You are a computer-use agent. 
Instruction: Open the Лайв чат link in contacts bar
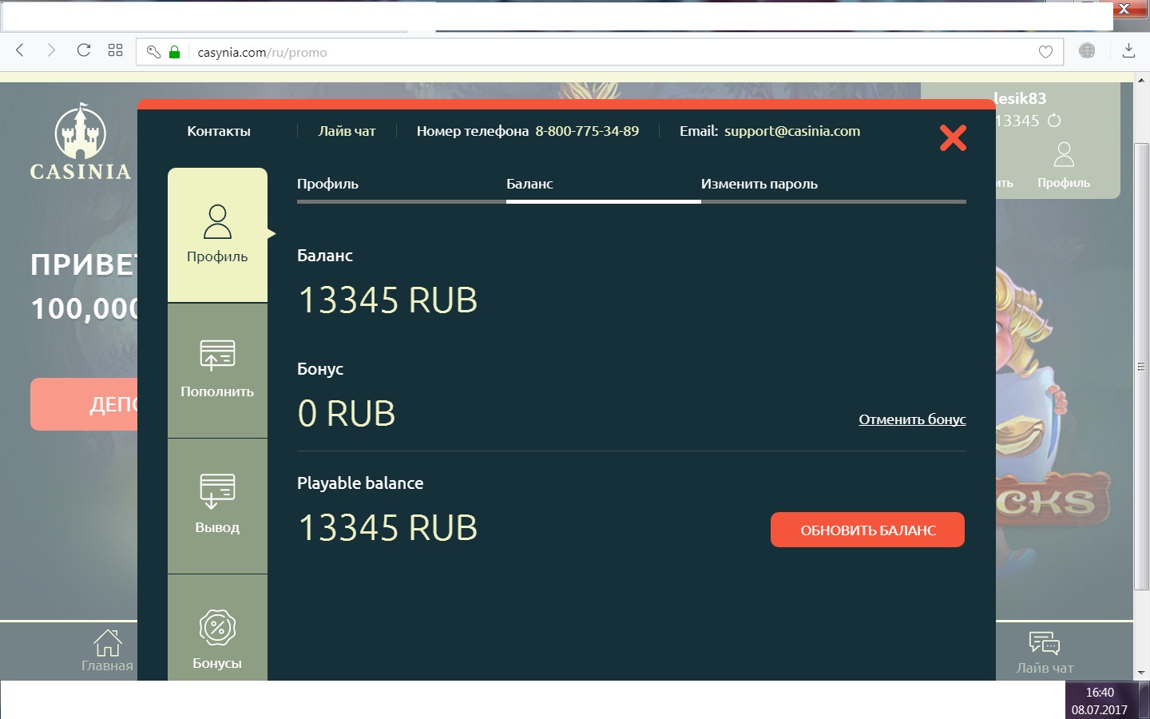coord(347,131)
